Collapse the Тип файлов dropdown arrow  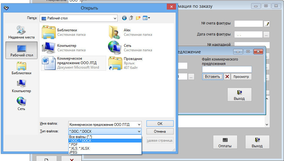[x=139, y=131]
